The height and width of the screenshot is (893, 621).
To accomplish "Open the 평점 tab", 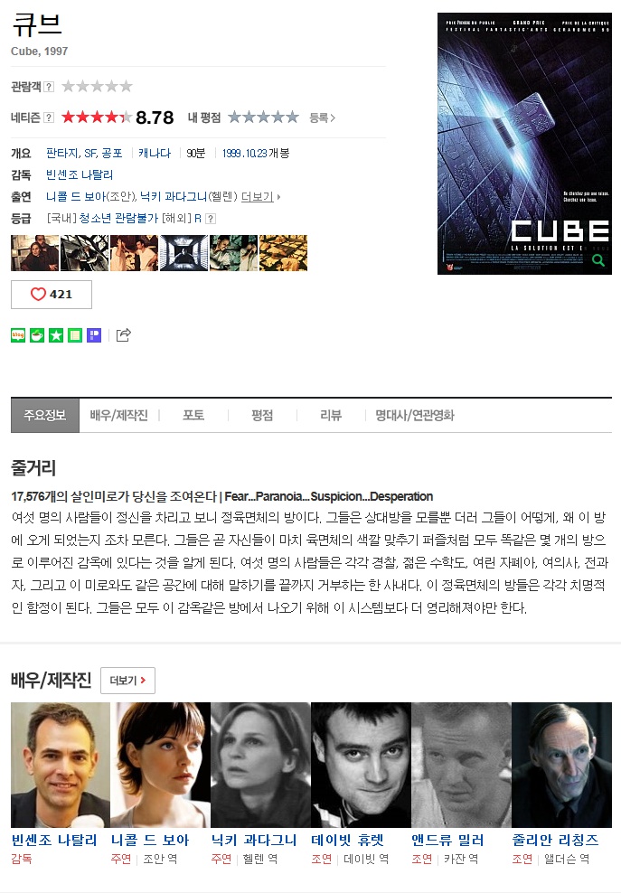I will [262, 415].
